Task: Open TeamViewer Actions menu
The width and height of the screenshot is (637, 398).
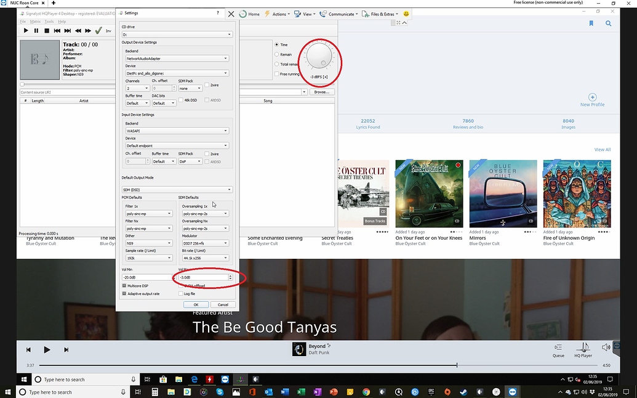Action: pyautogui.click(x=278, y=14)
